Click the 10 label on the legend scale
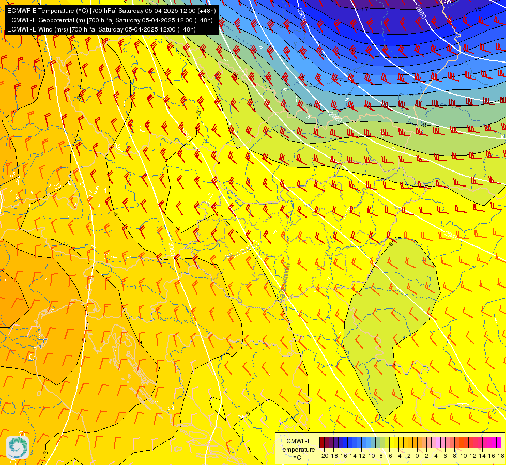Screen dimensions: 506x465 [x=464, y=456]
